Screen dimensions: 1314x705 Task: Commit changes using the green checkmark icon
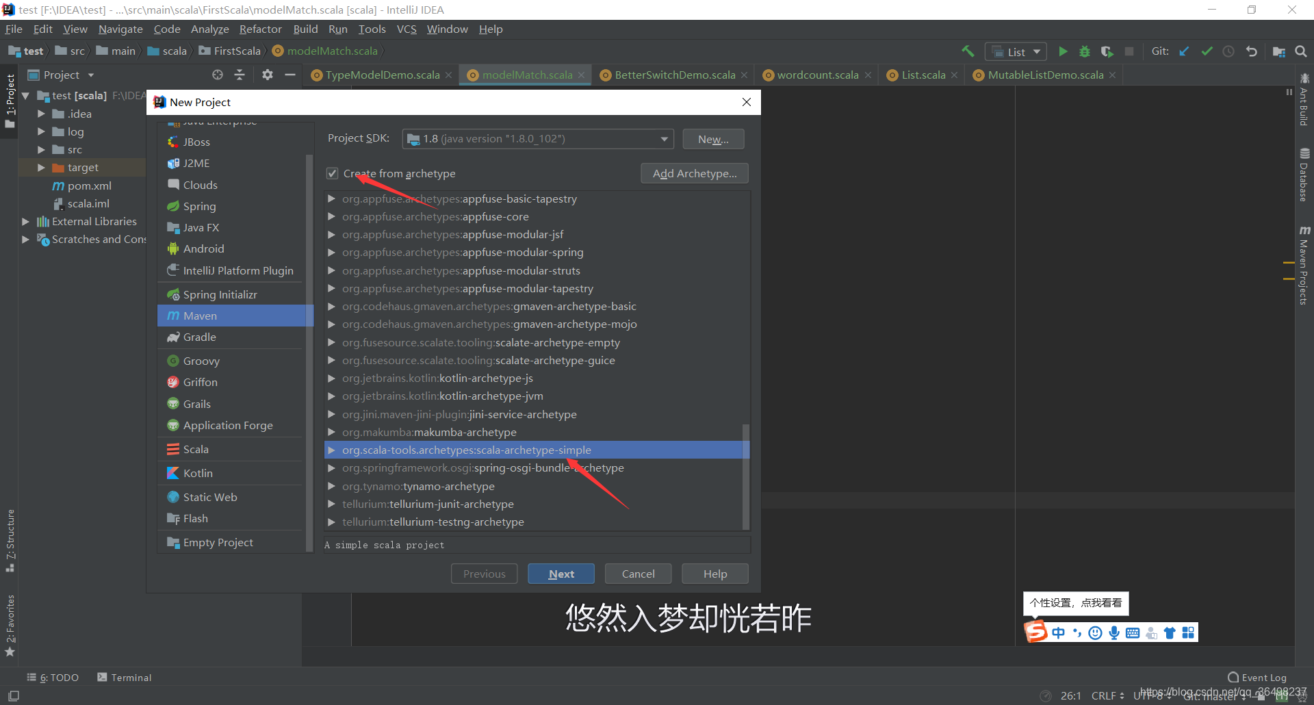[1207, 51]
